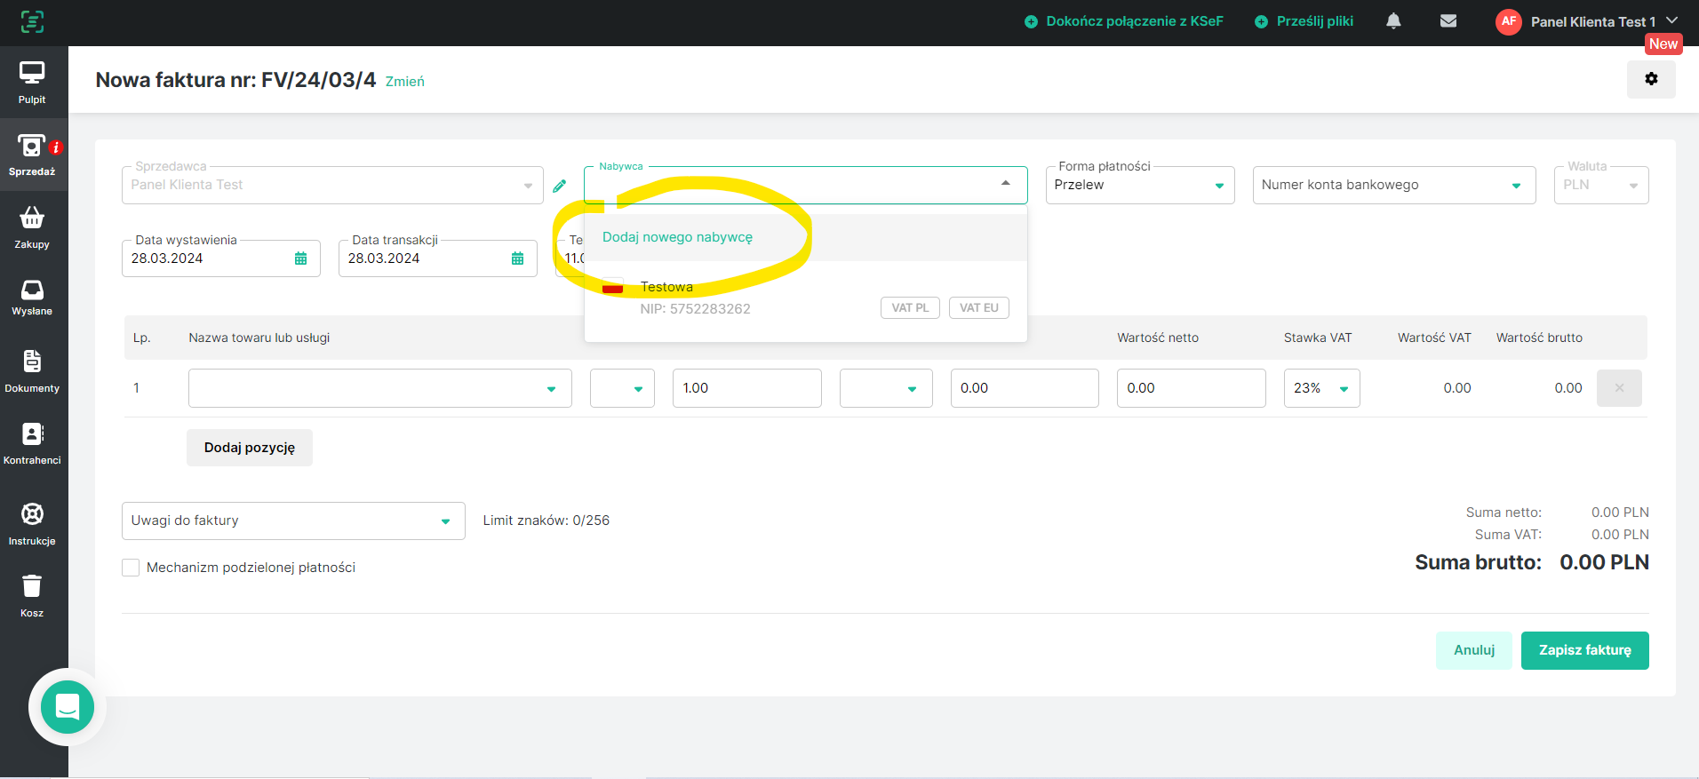Click the settings gear icon
This screenshot has width=1699, height=779.
[x=1651, y=79]
